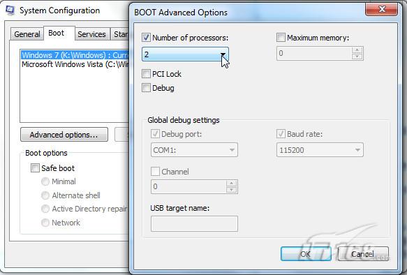This screenshot has width=407, height=275.
Task: Open the Baud rate 115200 dropdown
Action: tap(320, 149)
